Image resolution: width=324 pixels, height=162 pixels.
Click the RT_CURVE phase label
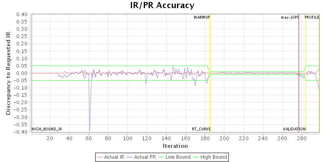201,129
